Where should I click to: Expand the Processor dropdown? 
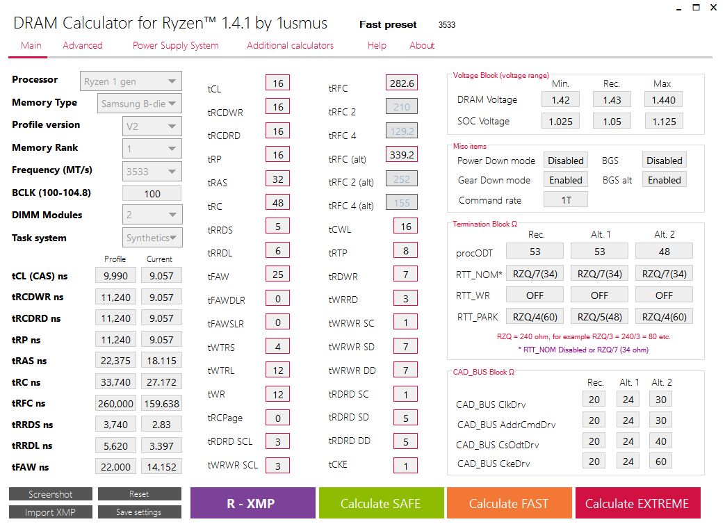(x=131, y=81)
